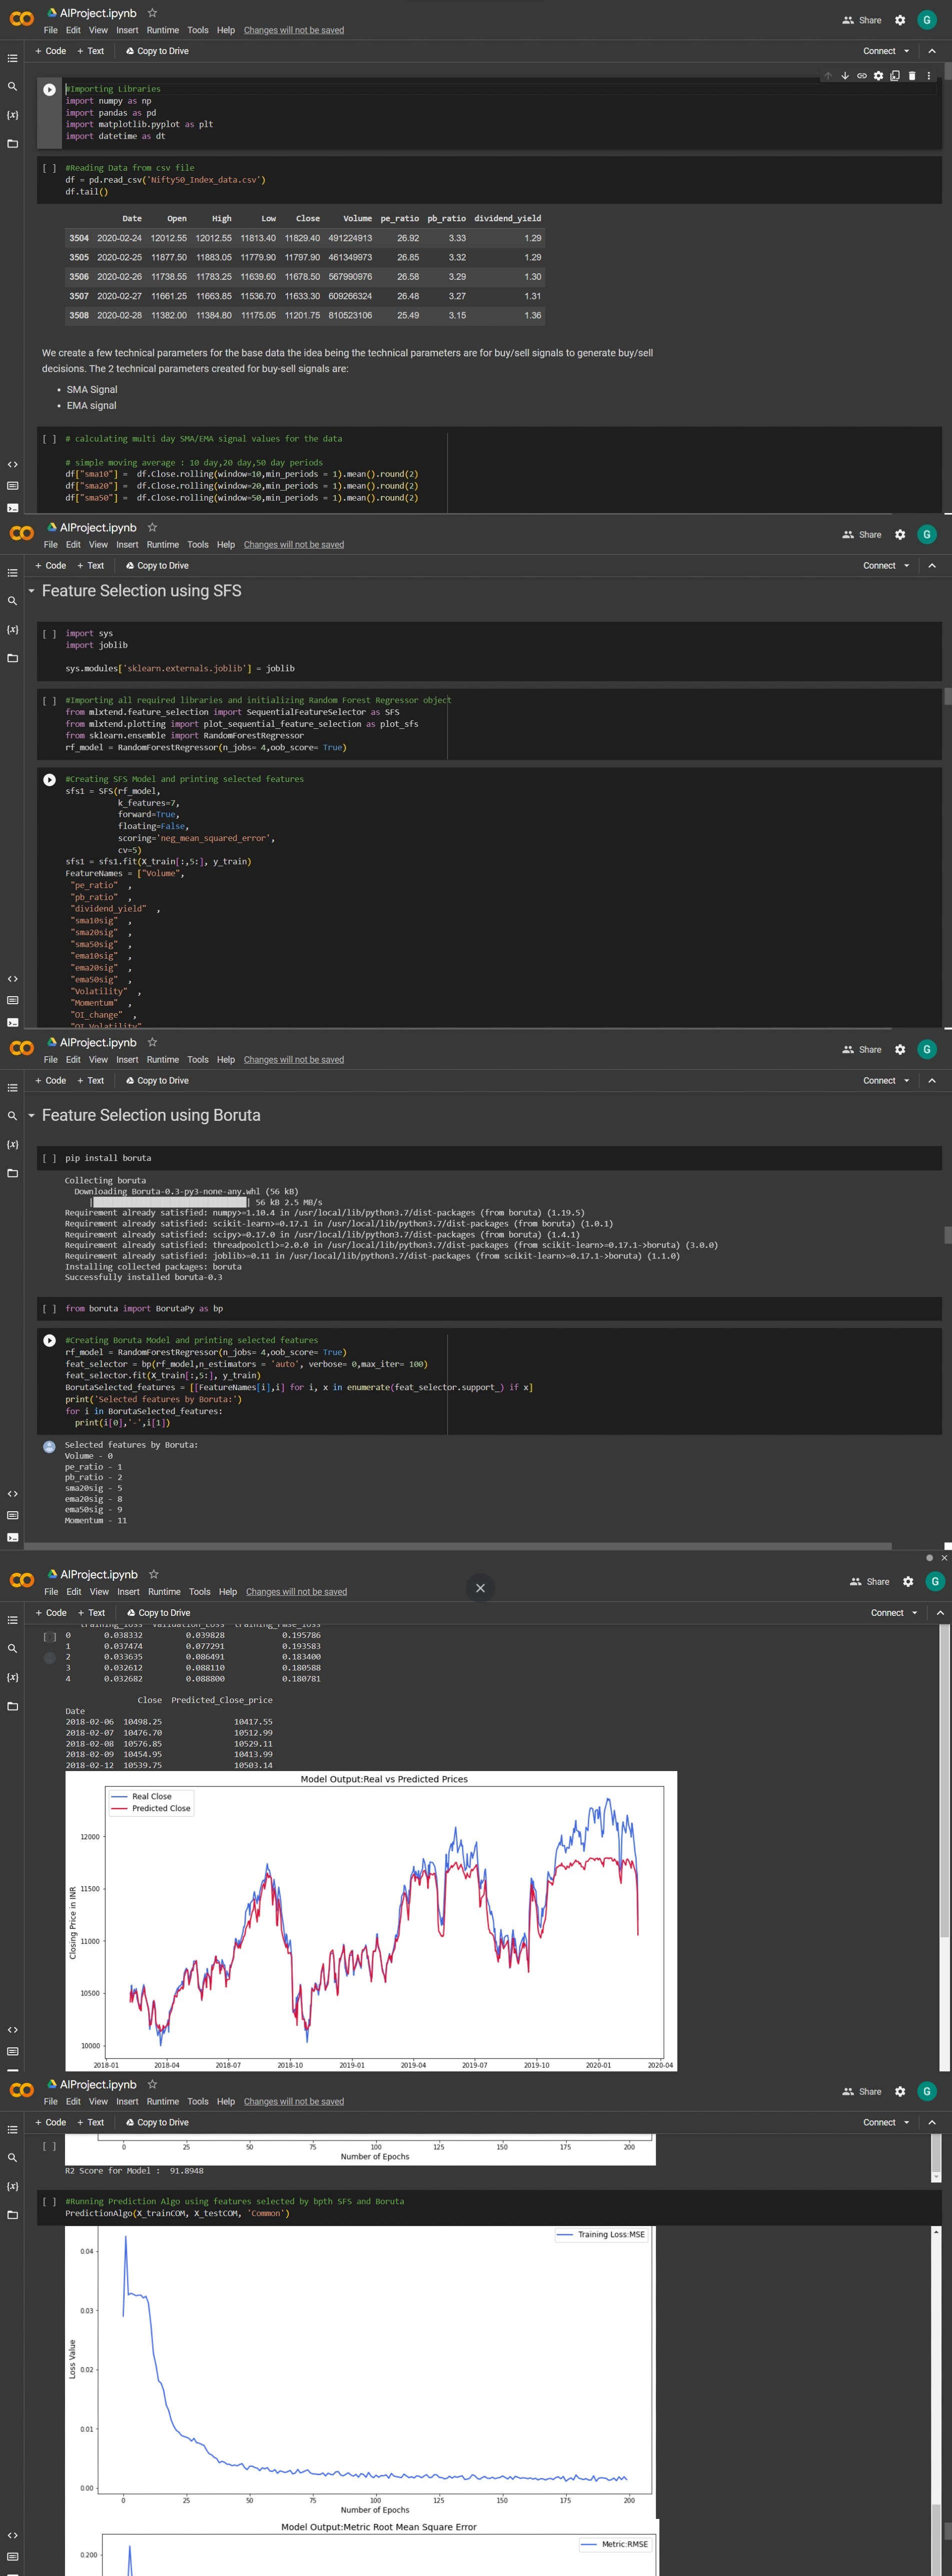Collapse the Feature Selection using Boruta section
Image resolution: width=952 pixels, height=2576 pixels.
click(x=31, y=1115)
